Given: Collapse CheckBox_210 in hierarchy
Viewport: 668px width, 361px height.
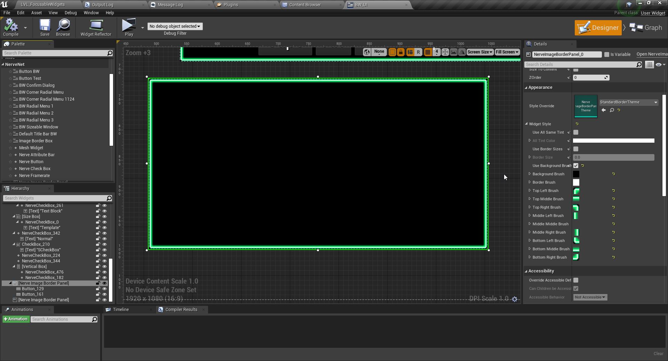Looking at the screenshot, I should pos(14,244).
